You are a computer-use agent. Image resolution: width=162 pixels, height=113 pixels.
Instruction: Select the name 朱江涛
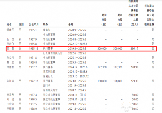point(10,81)
